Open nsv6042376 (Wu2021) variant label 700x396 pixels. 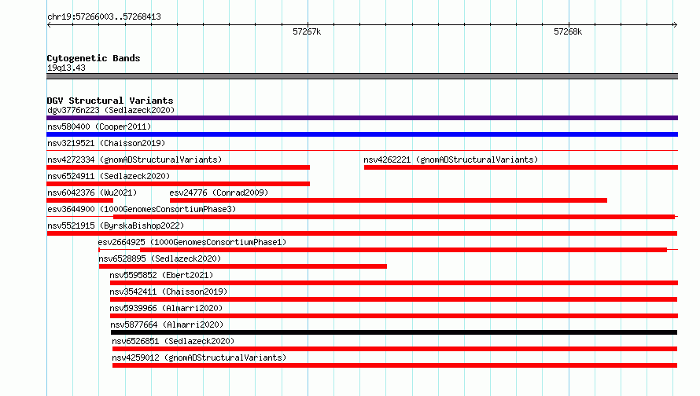[92, 192]
